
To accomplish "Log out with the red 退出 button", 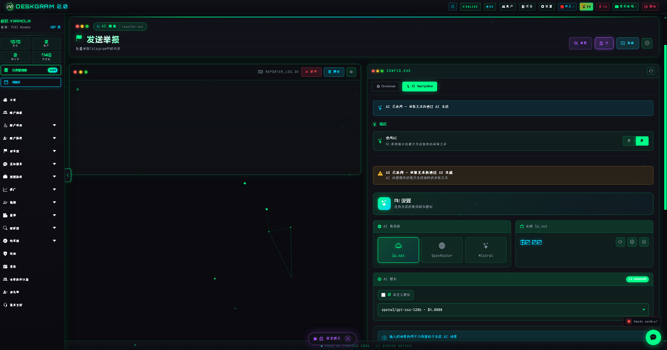I will [650, 7].
